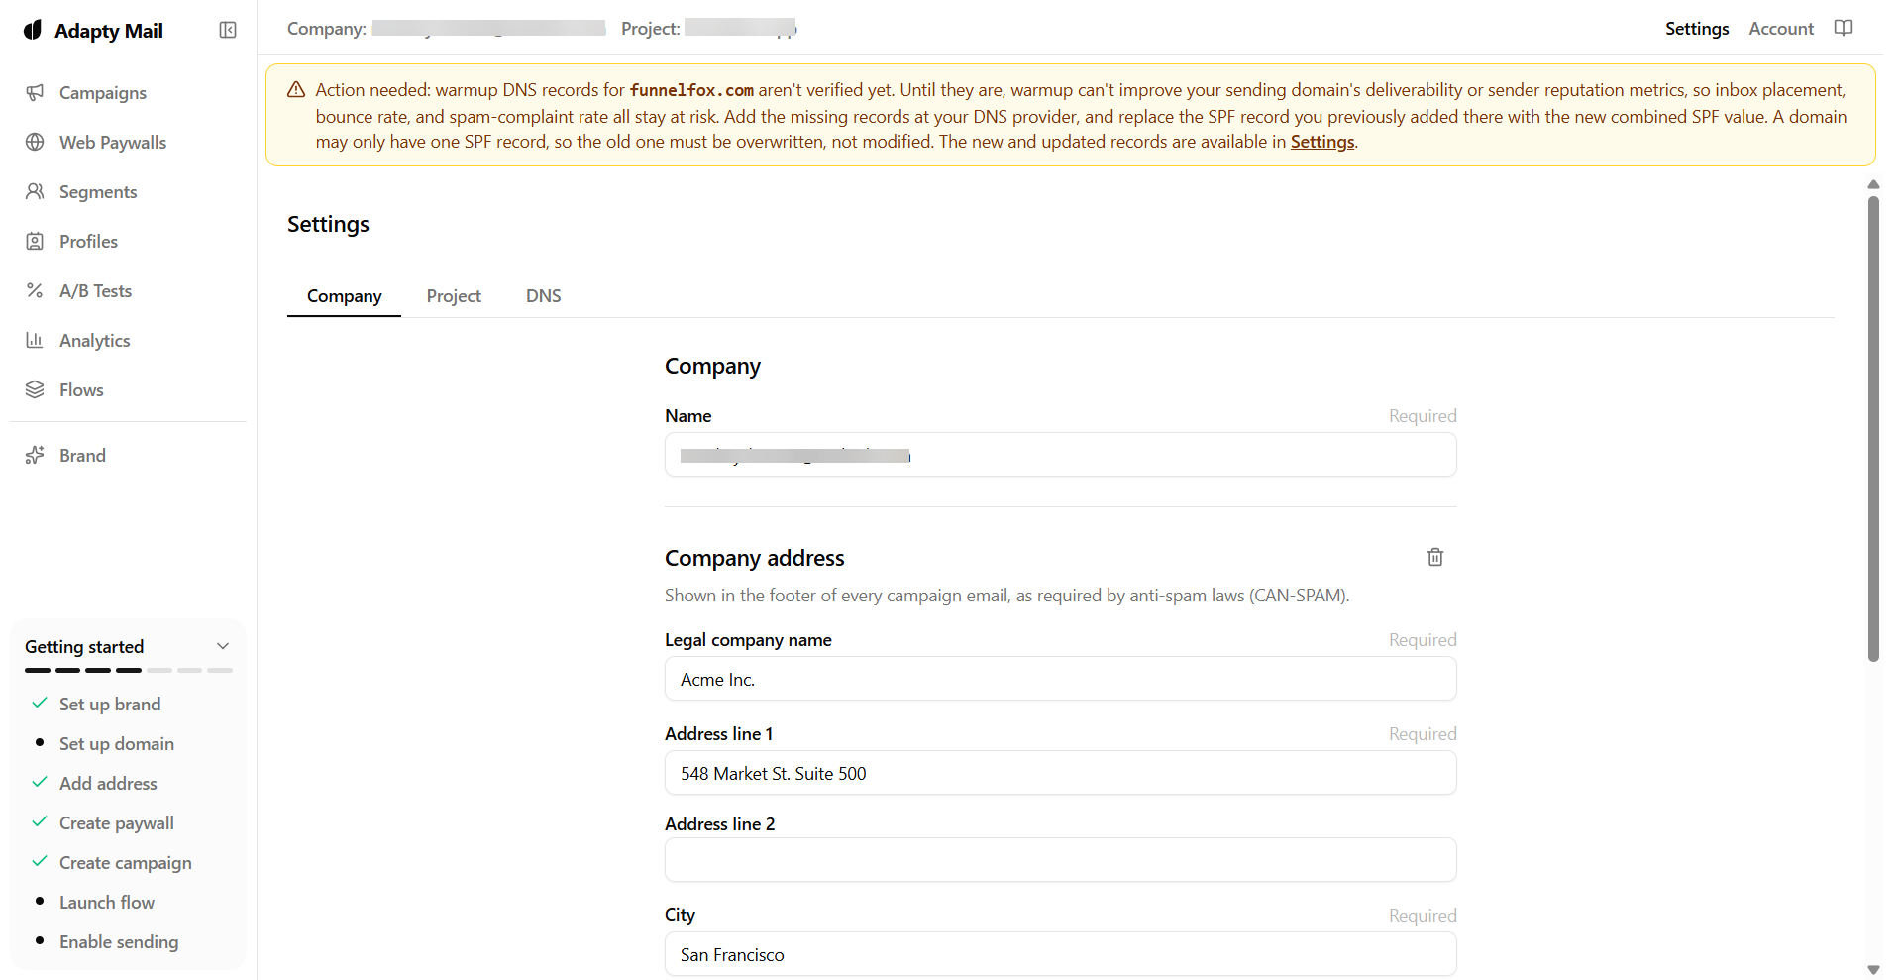Open Launch flow checklist step
The image size is (1902, 980).
pyautogui.click(x=107, y=902)
